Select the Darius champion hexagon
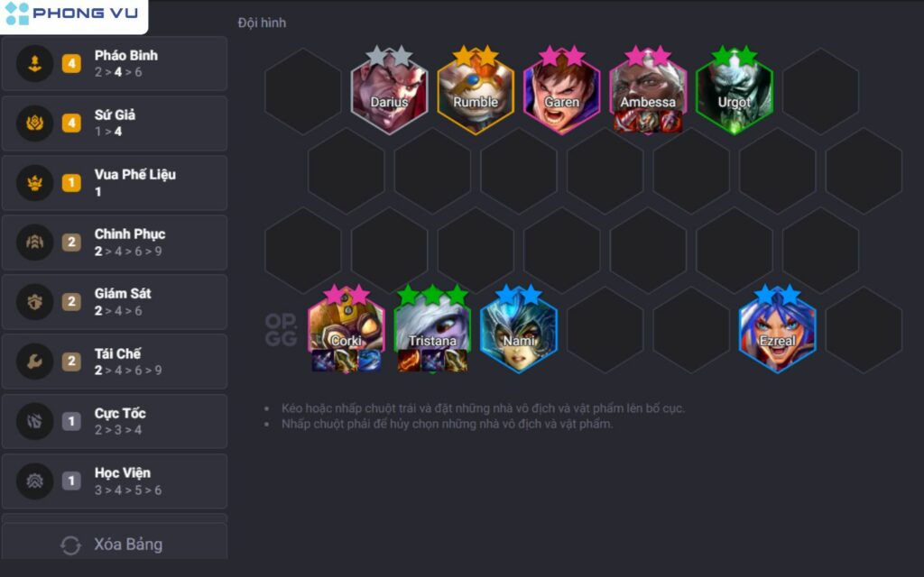 (x=389, y=92)
